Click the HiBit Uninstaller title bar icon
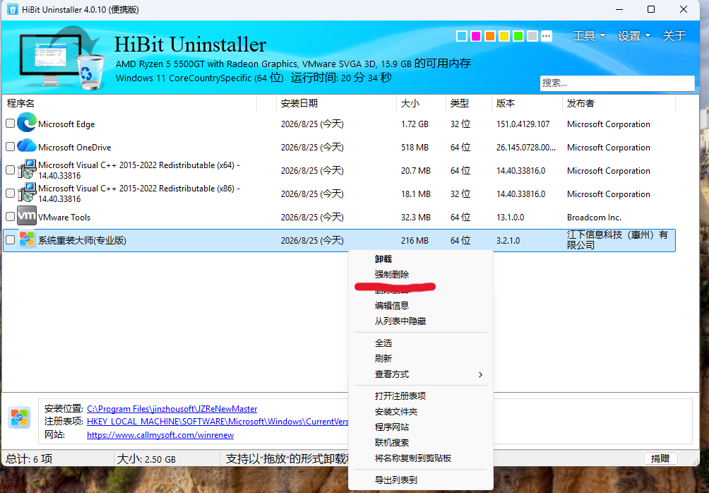 [12, 9]
